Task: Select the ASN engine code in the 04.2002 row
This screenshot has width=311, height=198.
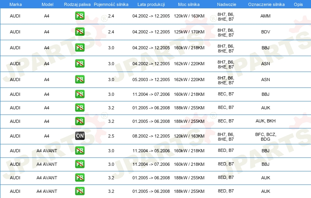Action: coord(266,64)
